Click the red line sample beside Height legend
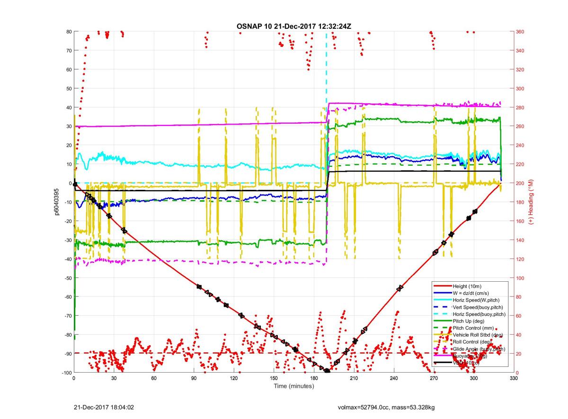568x419 pixels. 442,286
